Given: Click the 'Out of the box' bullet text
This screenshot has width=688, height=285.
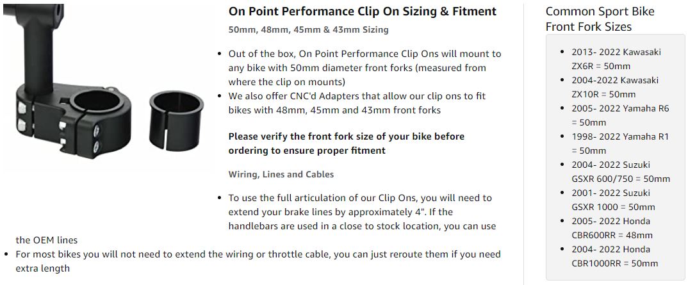Looking at the screenshot, I should coord(364,67).
